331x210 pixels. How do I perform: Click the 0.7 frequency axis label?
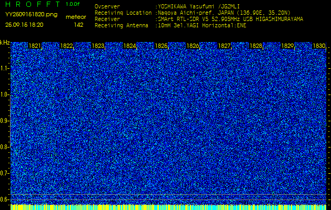click(4, 173)
